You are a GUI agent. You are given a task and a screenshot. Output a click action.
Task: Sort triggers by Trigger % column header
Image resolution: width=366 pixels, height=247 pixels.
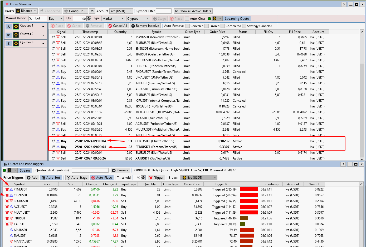(x=221, y=184)
